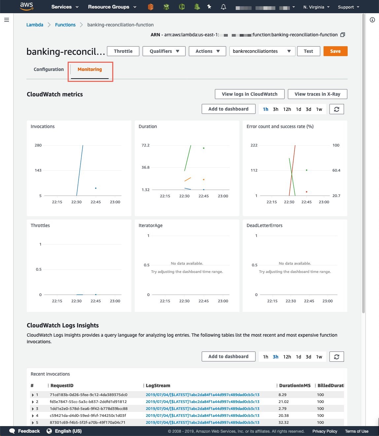This screenshot has width=379, height=436.
Task: Open the hamburger menu on the left
Action: pyautogui.click(x=6, y=20)
